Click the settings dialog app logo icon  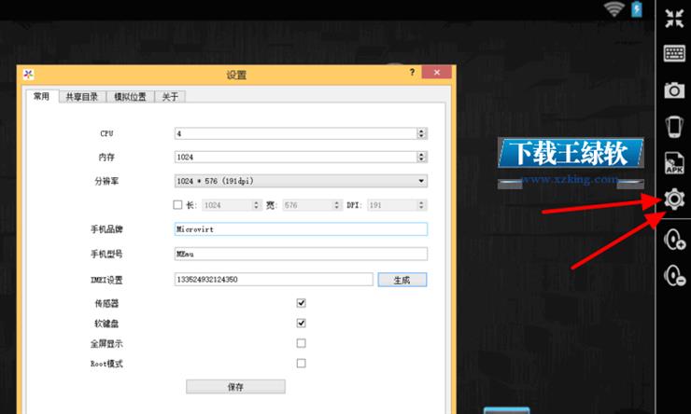click(x=29, y=75)
